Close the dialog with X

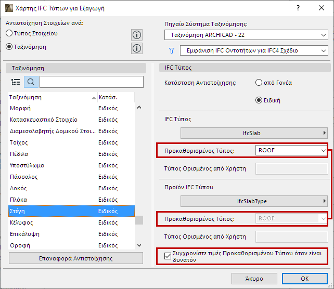pyautogui.click(x=322, y=8)
